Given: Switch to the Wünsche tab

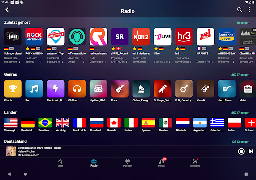Looking at the screenshot, I should coord(195,163).
